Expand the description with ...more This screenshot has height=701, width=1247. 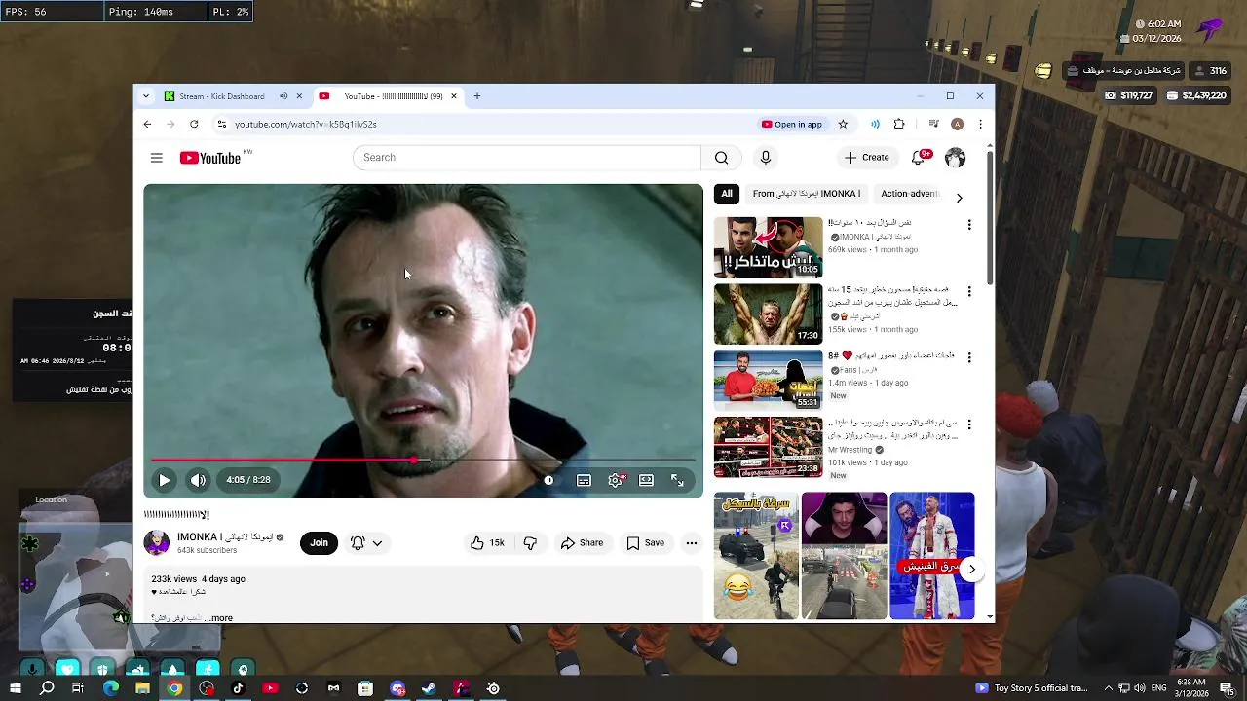click(219, 618)
